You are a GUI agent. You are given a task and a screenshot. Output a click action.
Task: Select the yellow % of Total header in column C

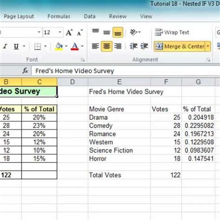click(x=39, y=109)
